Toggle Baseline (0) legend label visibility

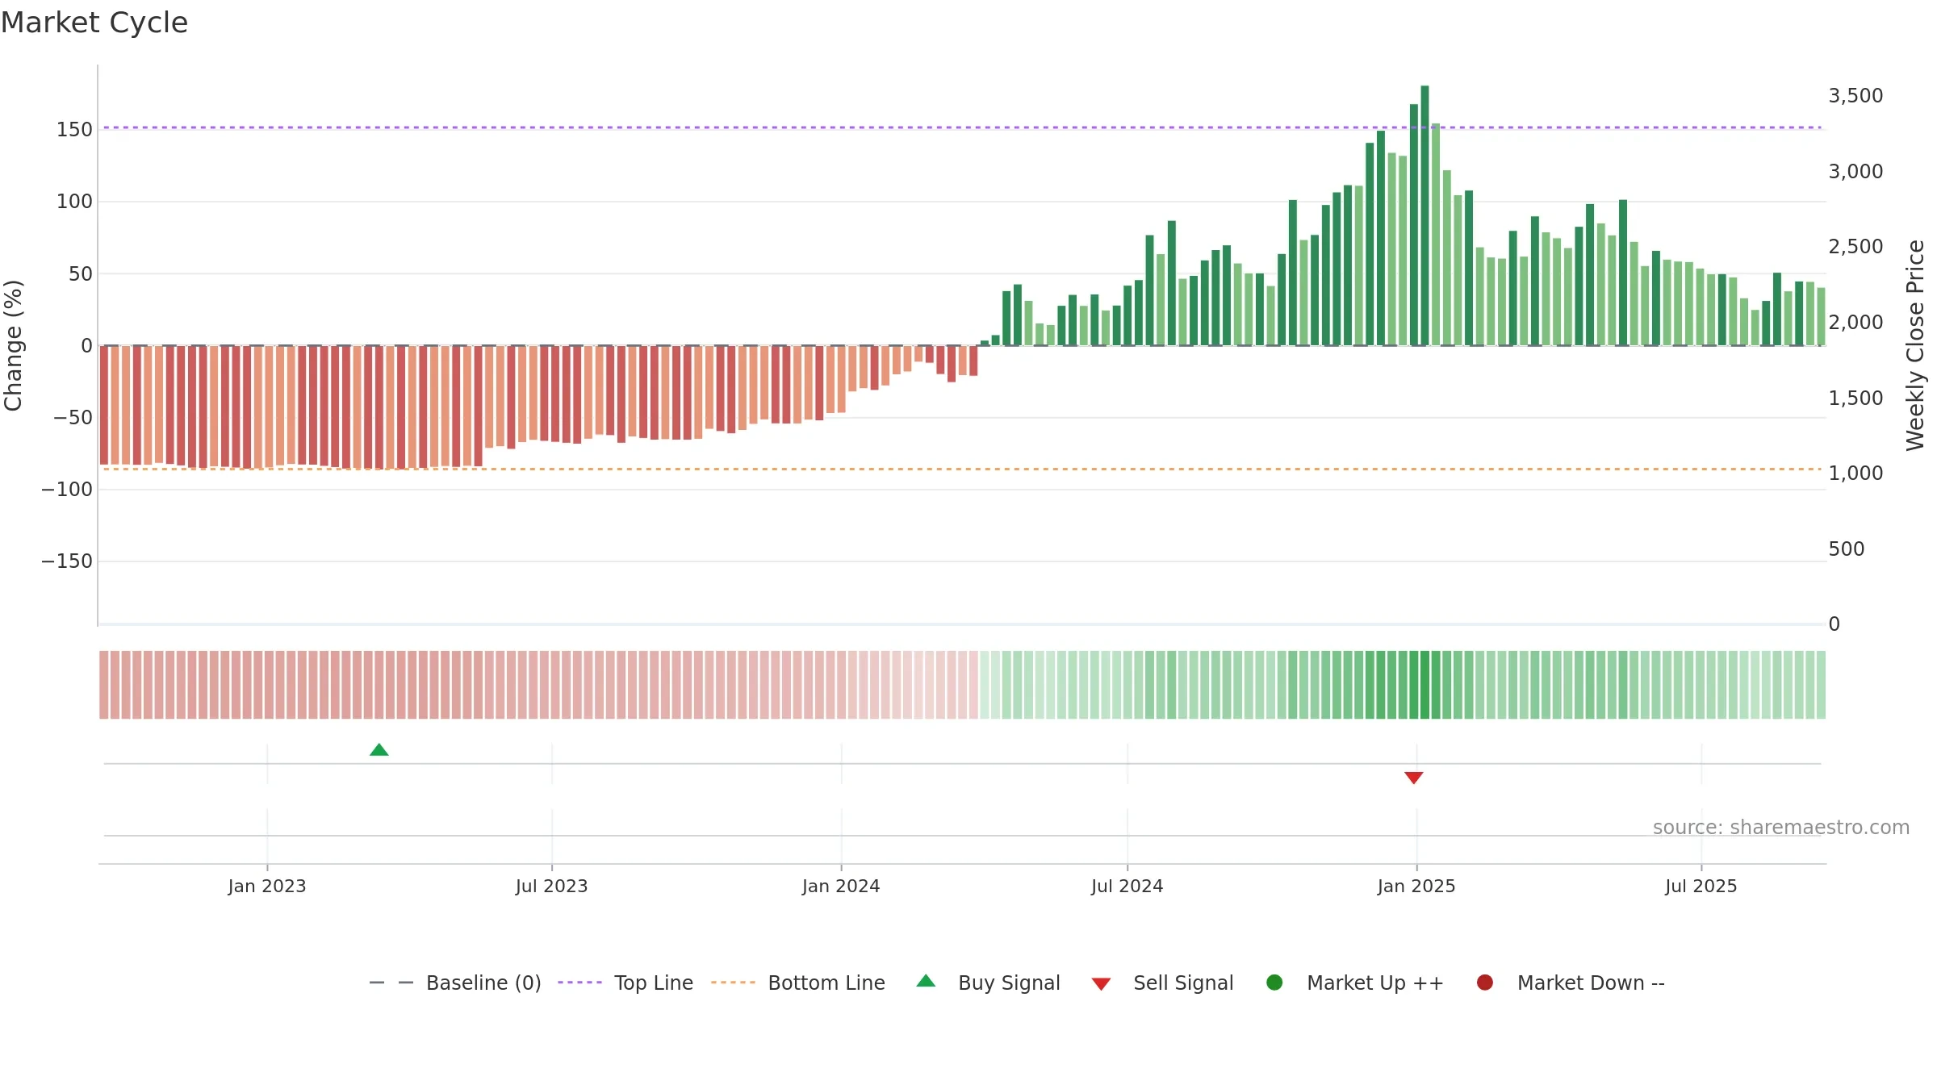pyautogui.click(x=483, y=983)
